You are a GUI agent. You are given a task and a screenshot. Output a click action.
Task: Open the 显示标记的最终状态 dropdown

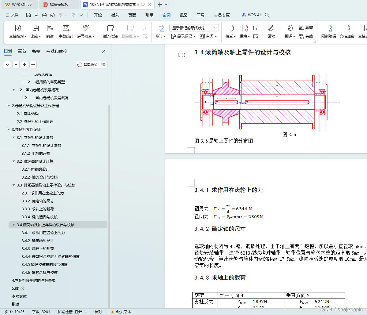click(x=194, y=28)
